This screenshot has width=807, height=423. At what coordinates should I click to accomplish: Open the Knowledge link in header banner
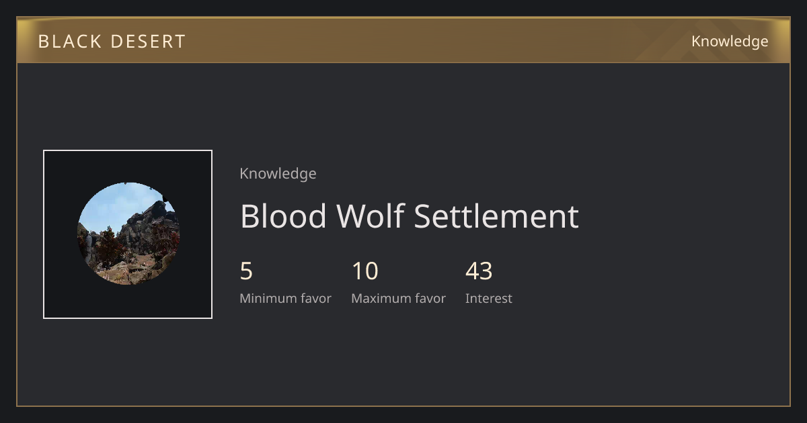[x=730, y=42]
